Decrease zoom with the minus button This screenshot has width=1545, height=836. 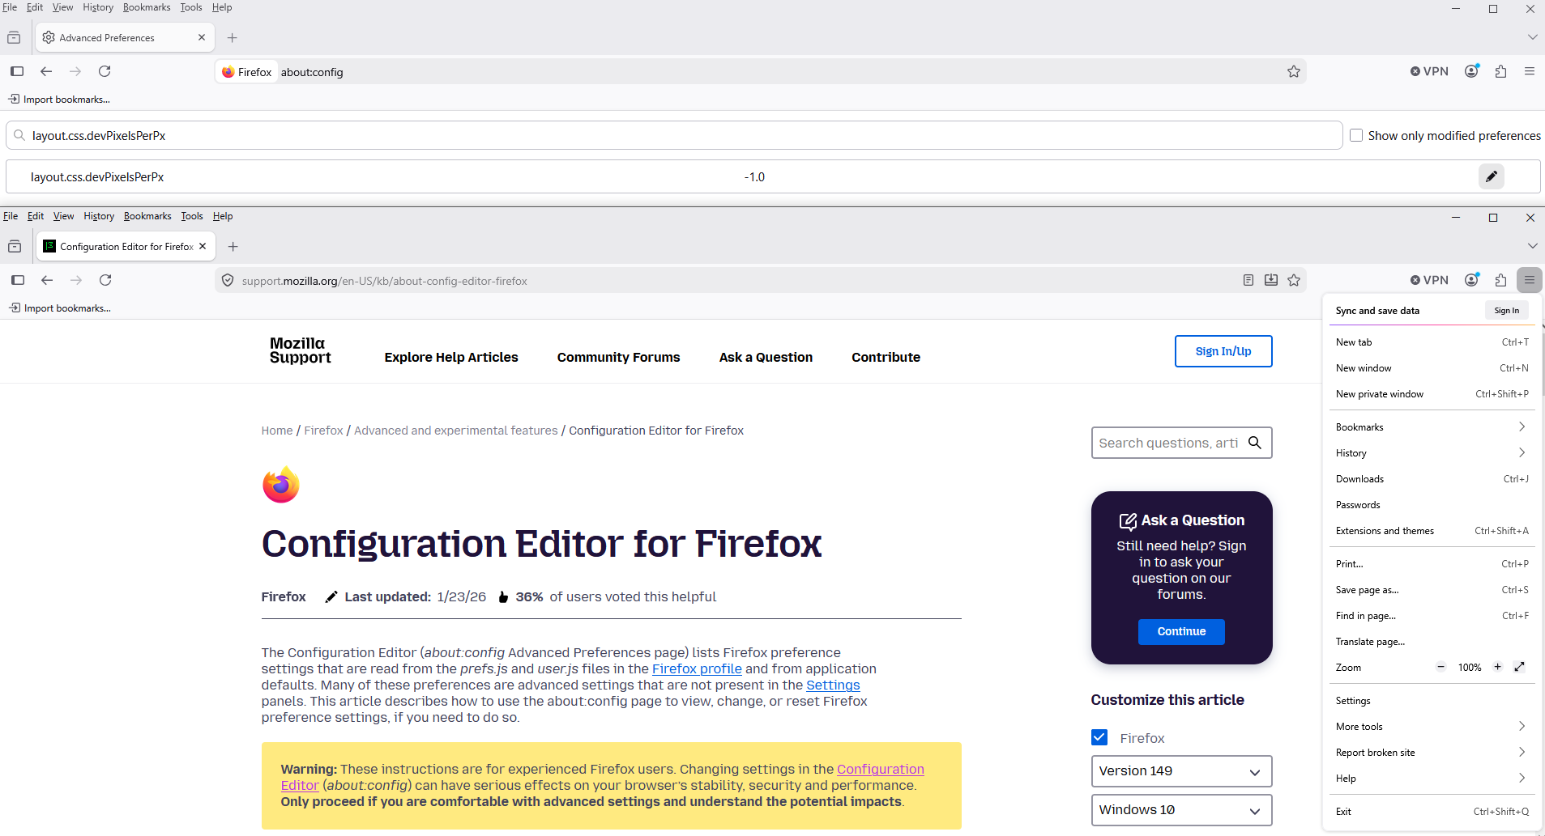click(1440, 667)
